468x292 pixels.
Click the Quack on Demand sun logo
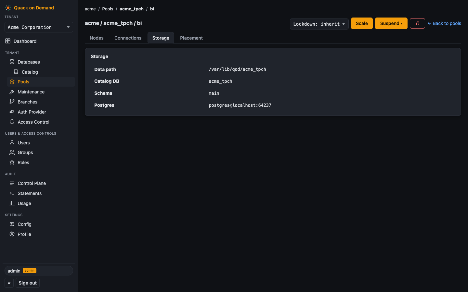(8, 8)
